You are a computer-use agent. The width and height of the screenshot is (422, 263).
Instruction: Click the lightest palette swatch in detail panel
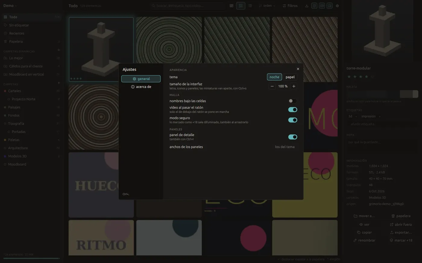tap(416, 94)
